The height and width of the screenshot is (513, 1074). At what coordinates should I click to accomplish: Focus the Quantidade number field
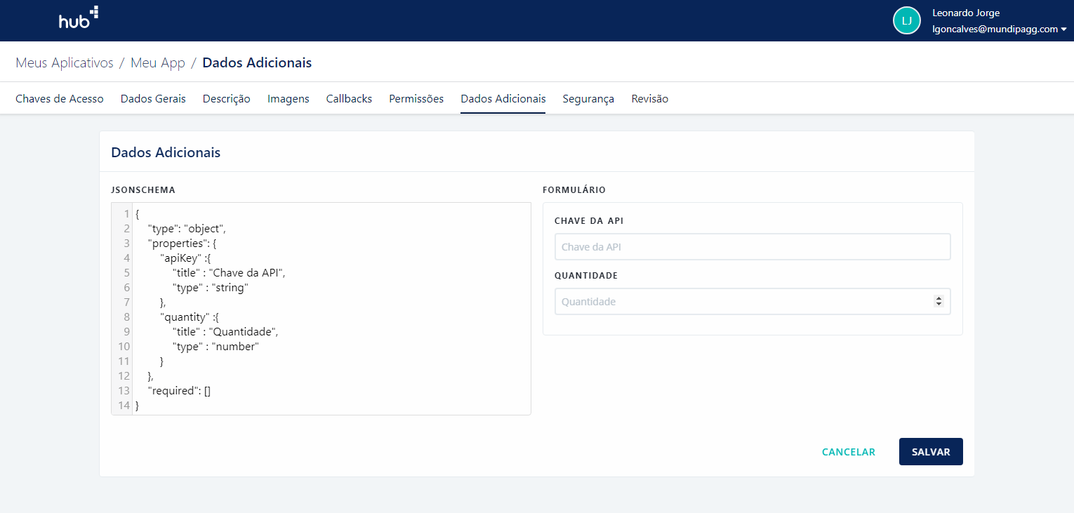(x=753, y=302)
